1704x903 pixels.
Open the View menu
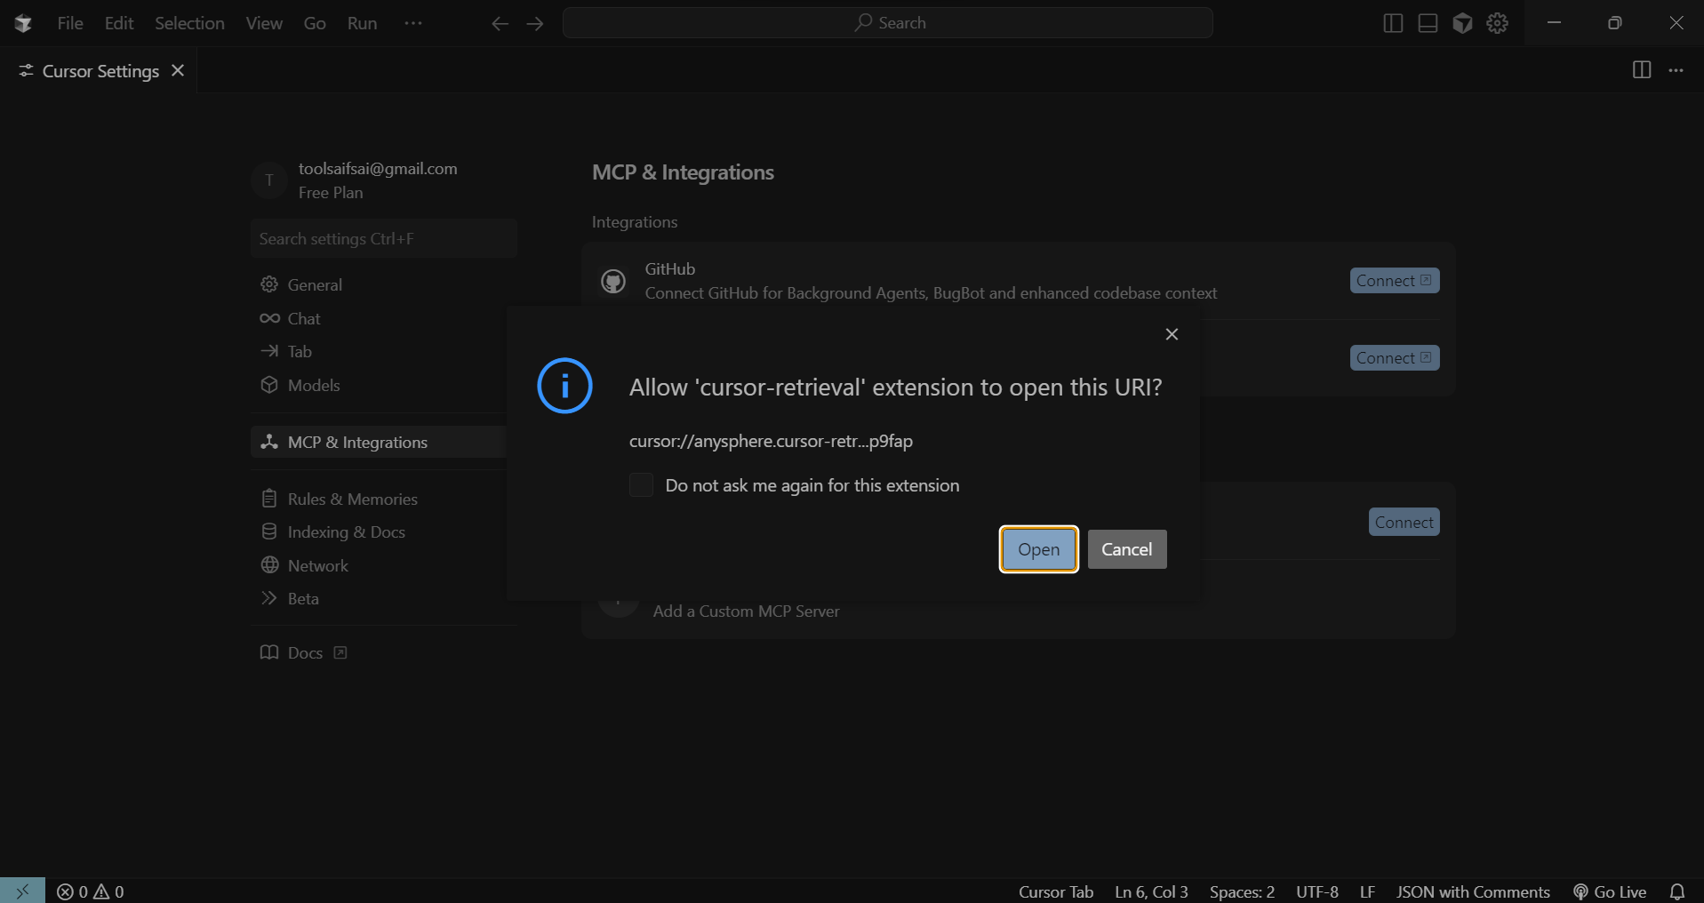[264, 23]
